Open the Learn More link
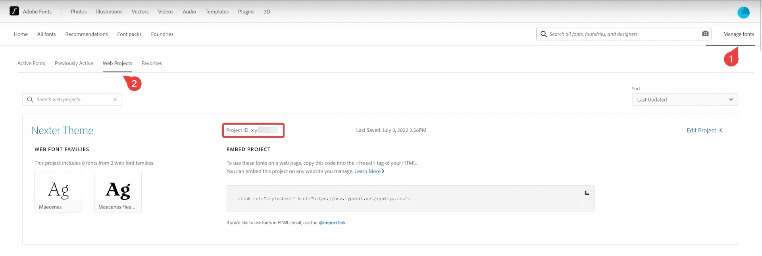 pos(369,171)
